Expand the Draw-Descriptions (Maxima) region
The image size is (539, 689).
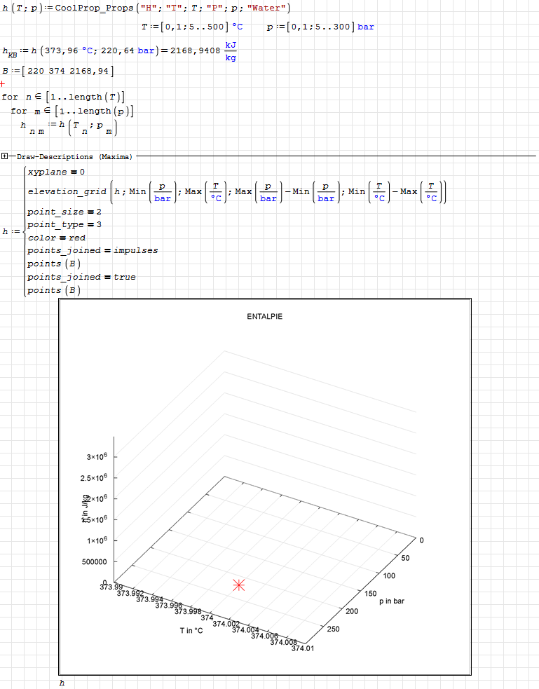(x=5, y=157)
